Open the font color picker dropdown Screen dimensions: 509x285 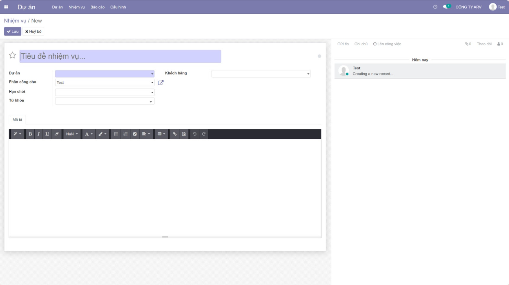click(89, 134)
